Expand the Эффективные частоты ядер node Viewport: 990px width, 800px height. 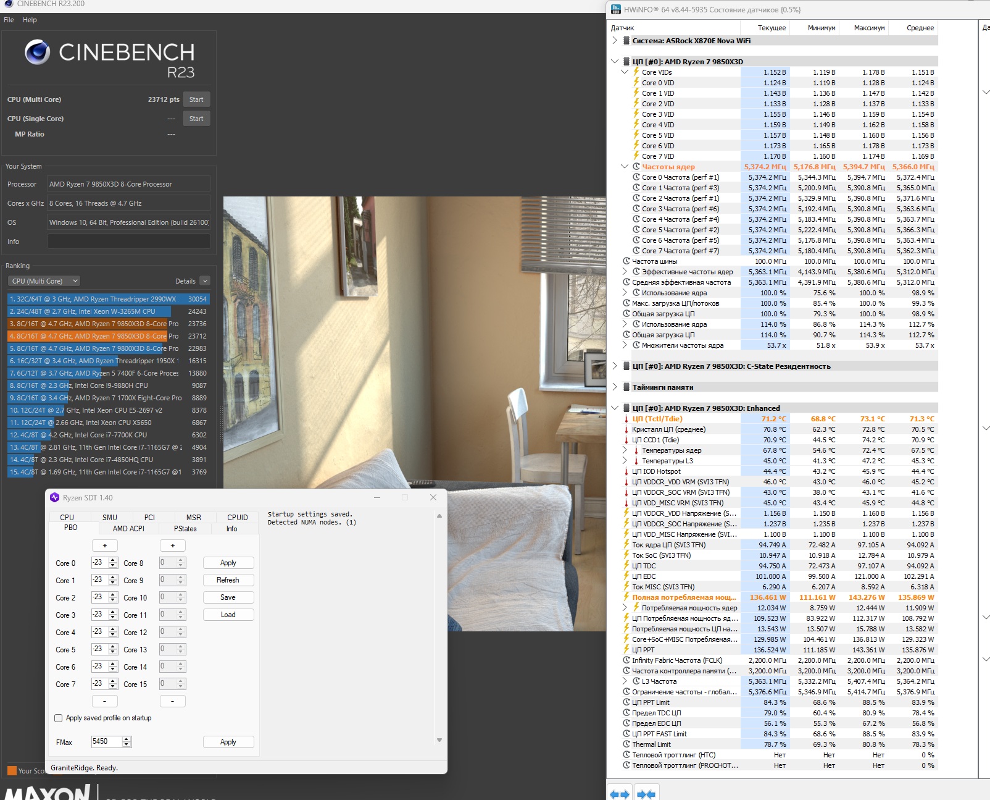point(625,272)
